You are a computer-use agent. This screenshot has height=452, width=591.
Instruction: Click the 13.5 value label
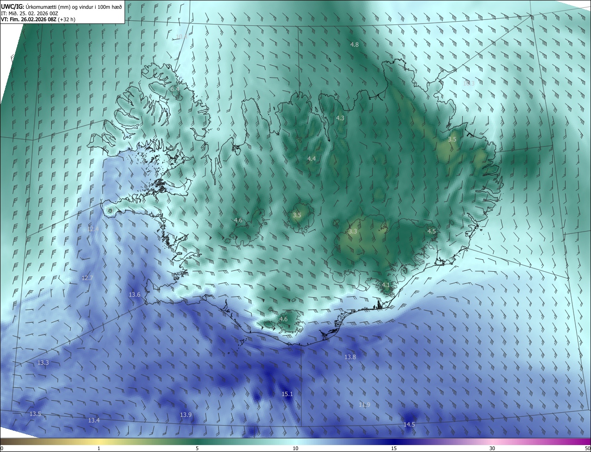pyautogui.click(x=35, y=414)
